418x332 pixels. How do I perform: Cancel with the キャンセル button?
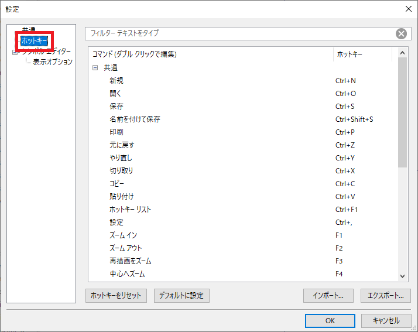click(386, 320)
